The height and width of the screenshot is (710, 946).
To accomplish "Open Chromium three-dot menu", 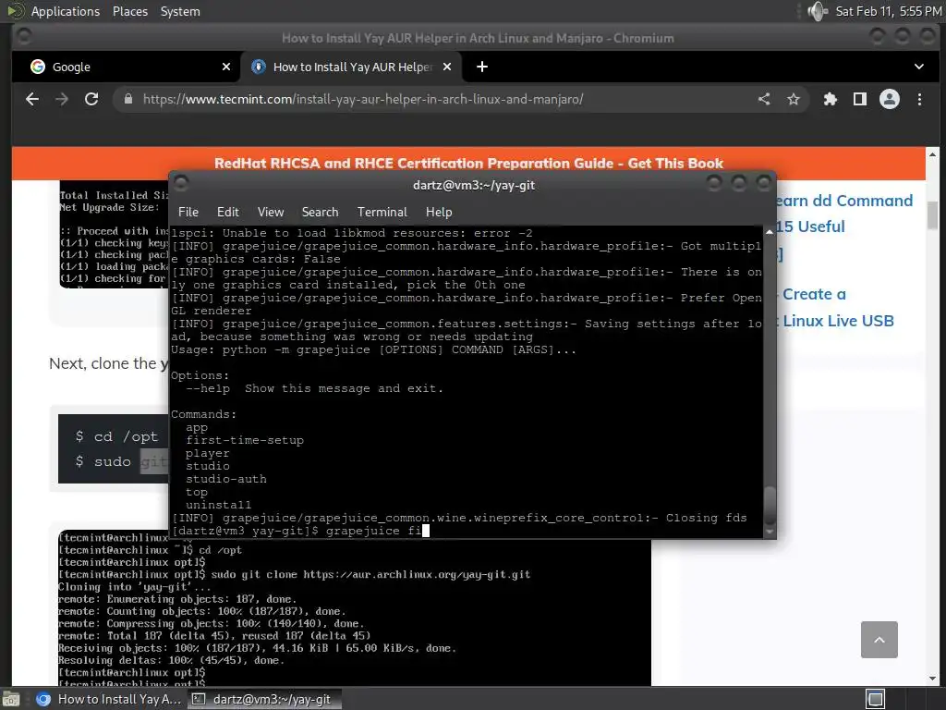I will 919,99.
